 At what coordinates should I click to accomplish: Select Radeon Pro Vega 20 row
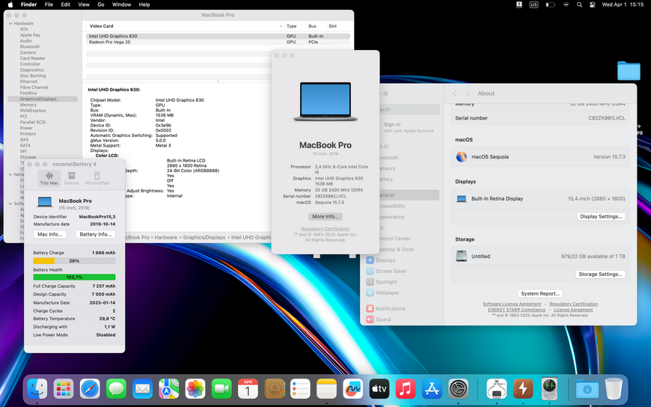pyautogui.click(x=218, y=42)
